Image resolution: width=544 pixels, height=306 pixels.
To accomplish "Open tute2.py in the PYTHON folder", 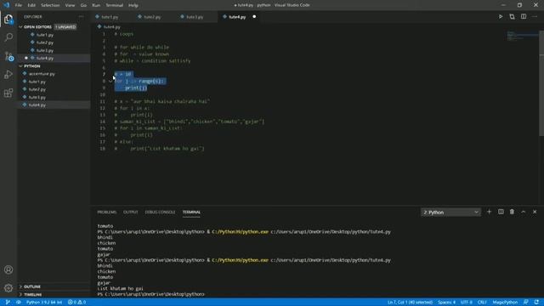I will pyautogui.click(x=37, y=89).
